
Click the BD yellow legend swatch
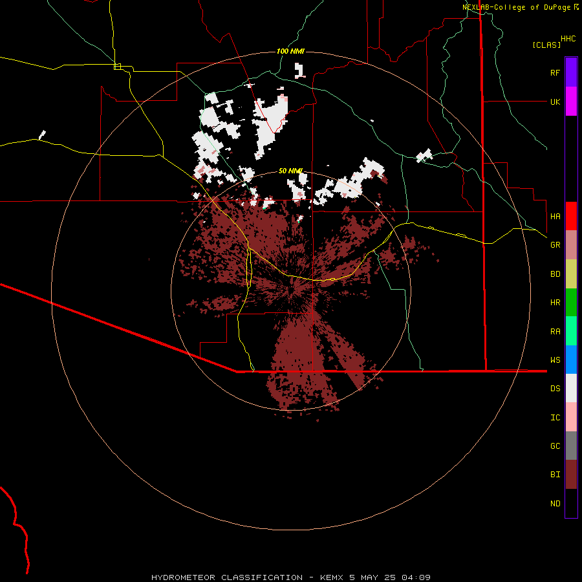[571, 274]
